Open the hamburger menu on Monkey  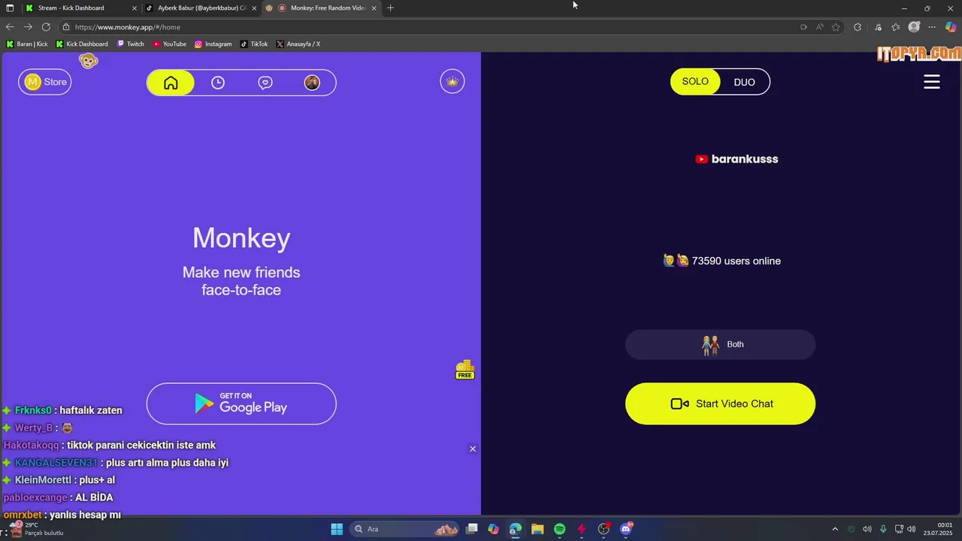[x=932, y=82]
